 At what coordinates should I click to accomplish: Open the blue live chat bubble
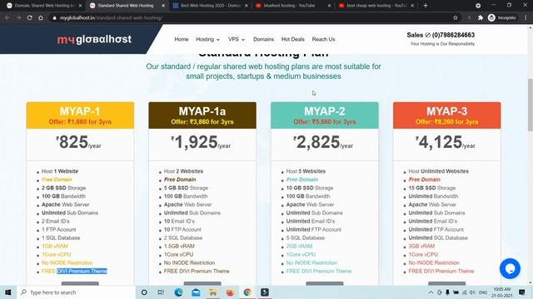pos(510,268)
